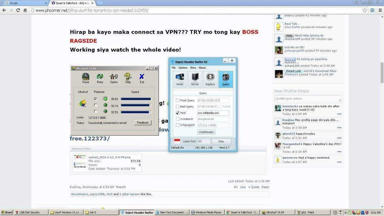The height and width of the screenshot is (216, 384).
Task: Click the Listen Port field showing 80
Action: (204, 141)
